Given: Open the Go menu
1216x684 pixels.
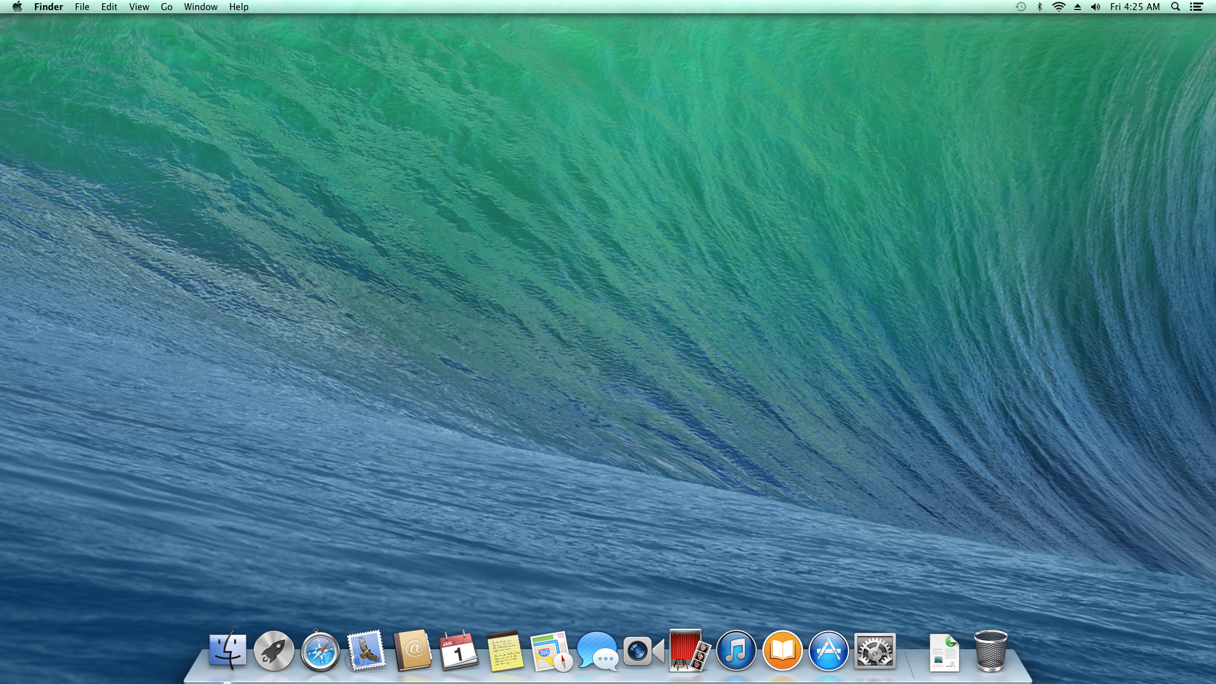Looking at the screenshot, I should (167, 7).
